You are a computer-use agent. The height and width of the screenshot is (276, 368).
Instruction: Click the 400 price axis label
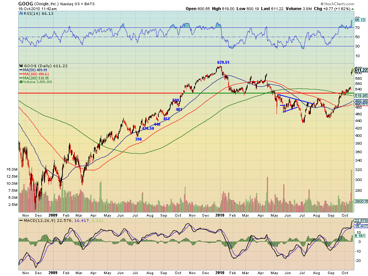point(358,136)
